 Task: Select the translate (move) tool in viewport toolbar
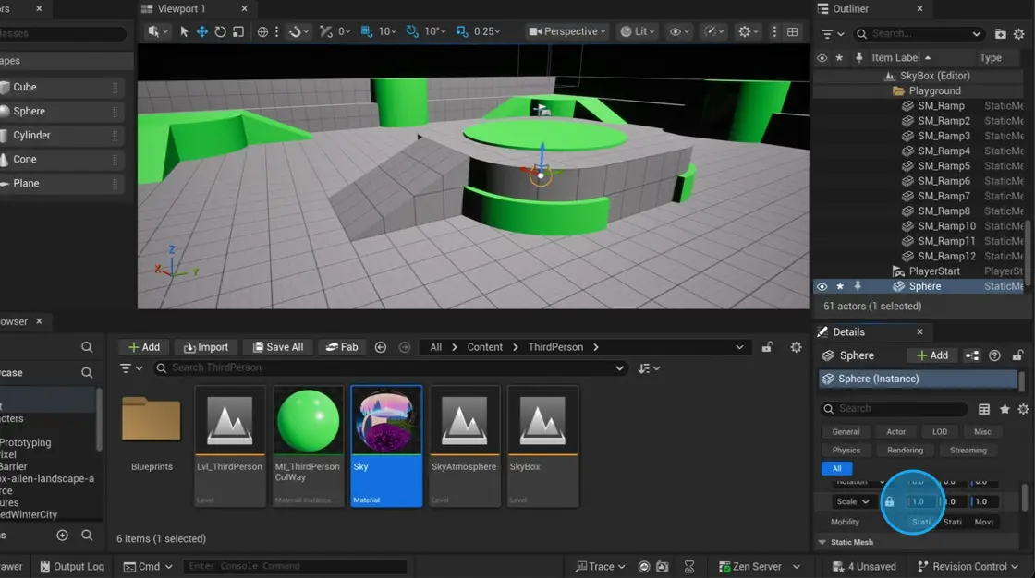point(201,31)
